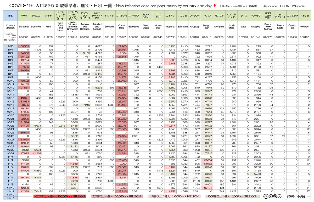Click Kyrgyzstan value 15,121 on 11/10

[206, 188]
